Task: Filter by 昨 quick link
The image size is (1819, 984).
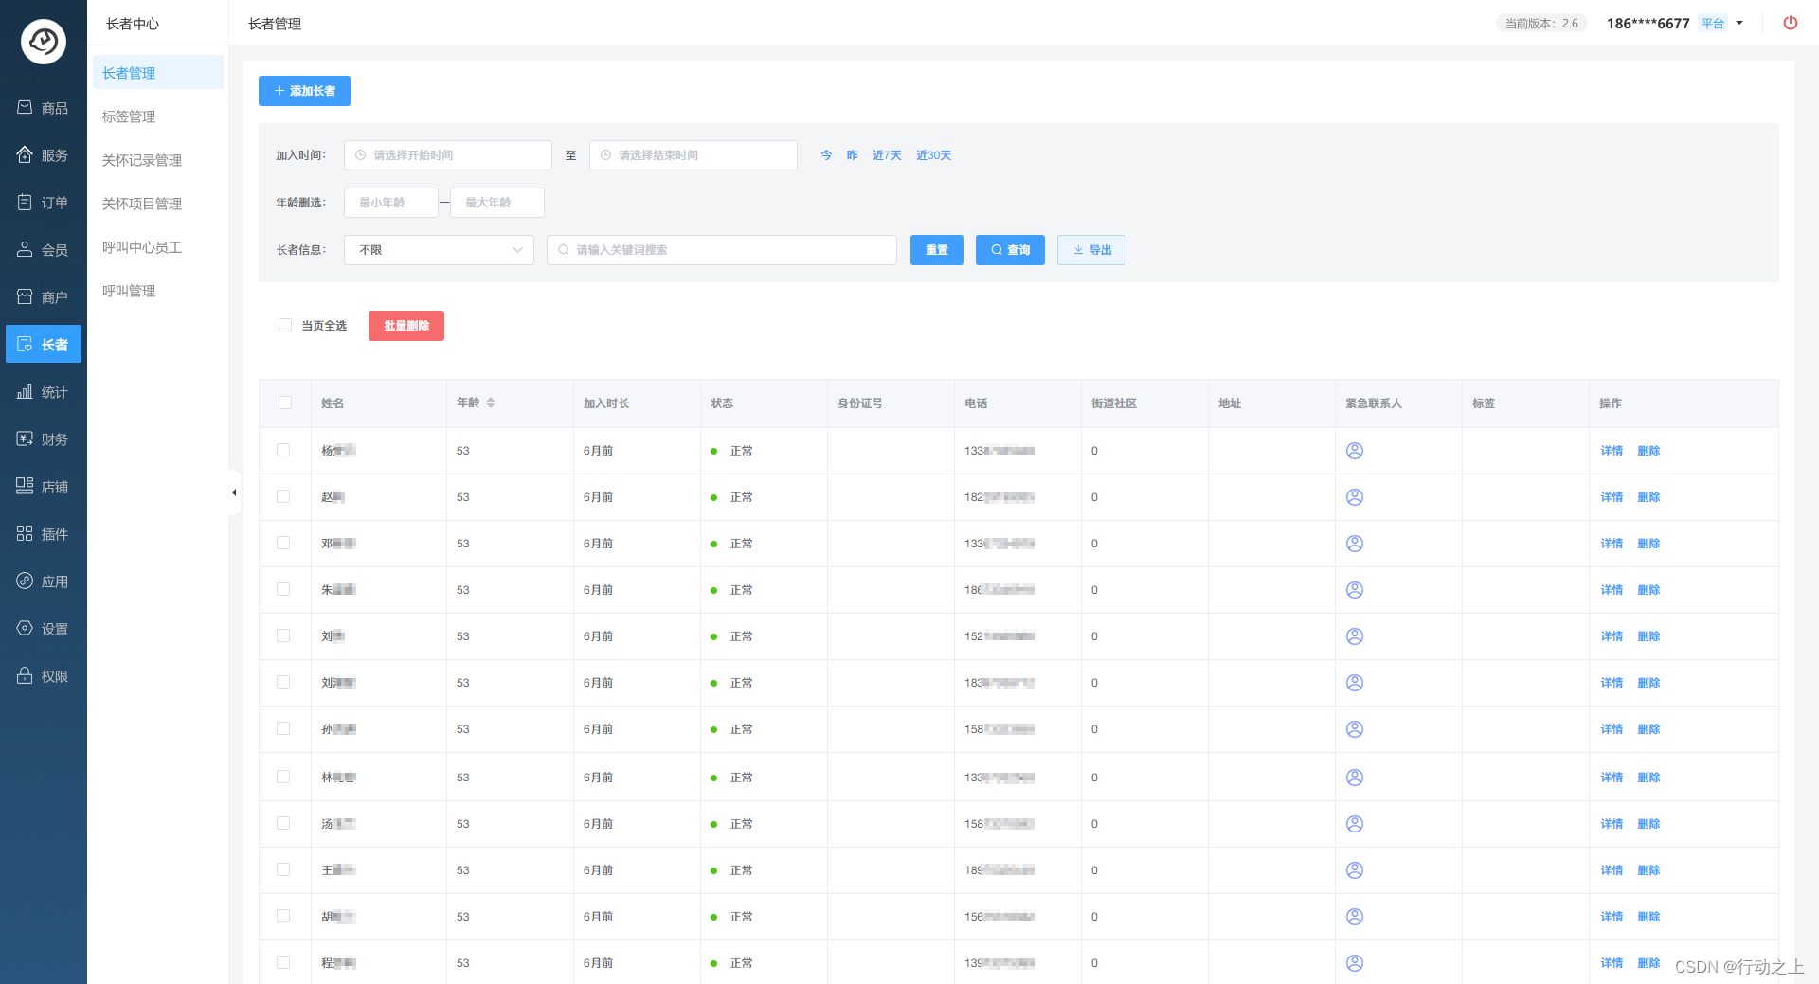Action: [x=852, y=155]
